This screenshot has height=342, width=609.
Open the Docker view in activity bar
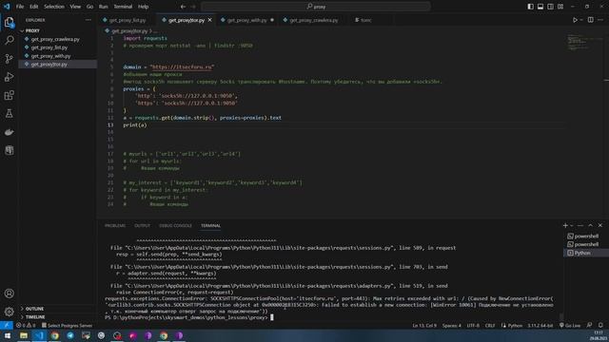click(9, 132)
